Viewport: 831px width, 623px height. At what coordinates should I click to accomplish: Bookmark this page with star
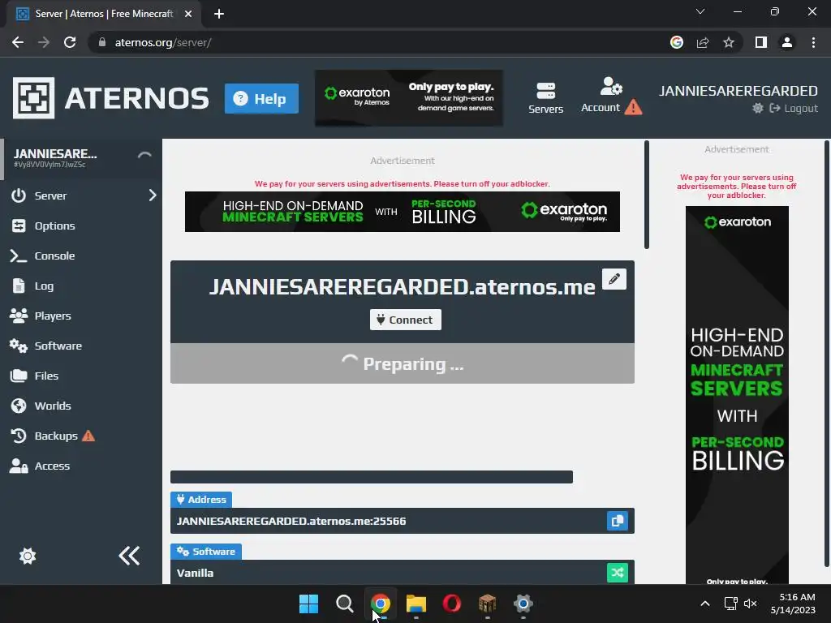[x=729, y=42]
